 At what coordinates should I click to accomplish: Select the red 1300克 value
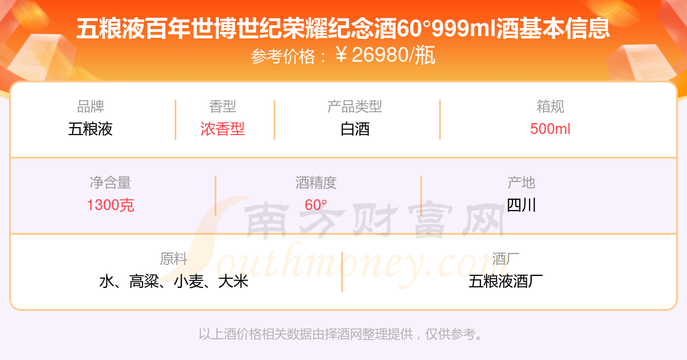(110, 205)
